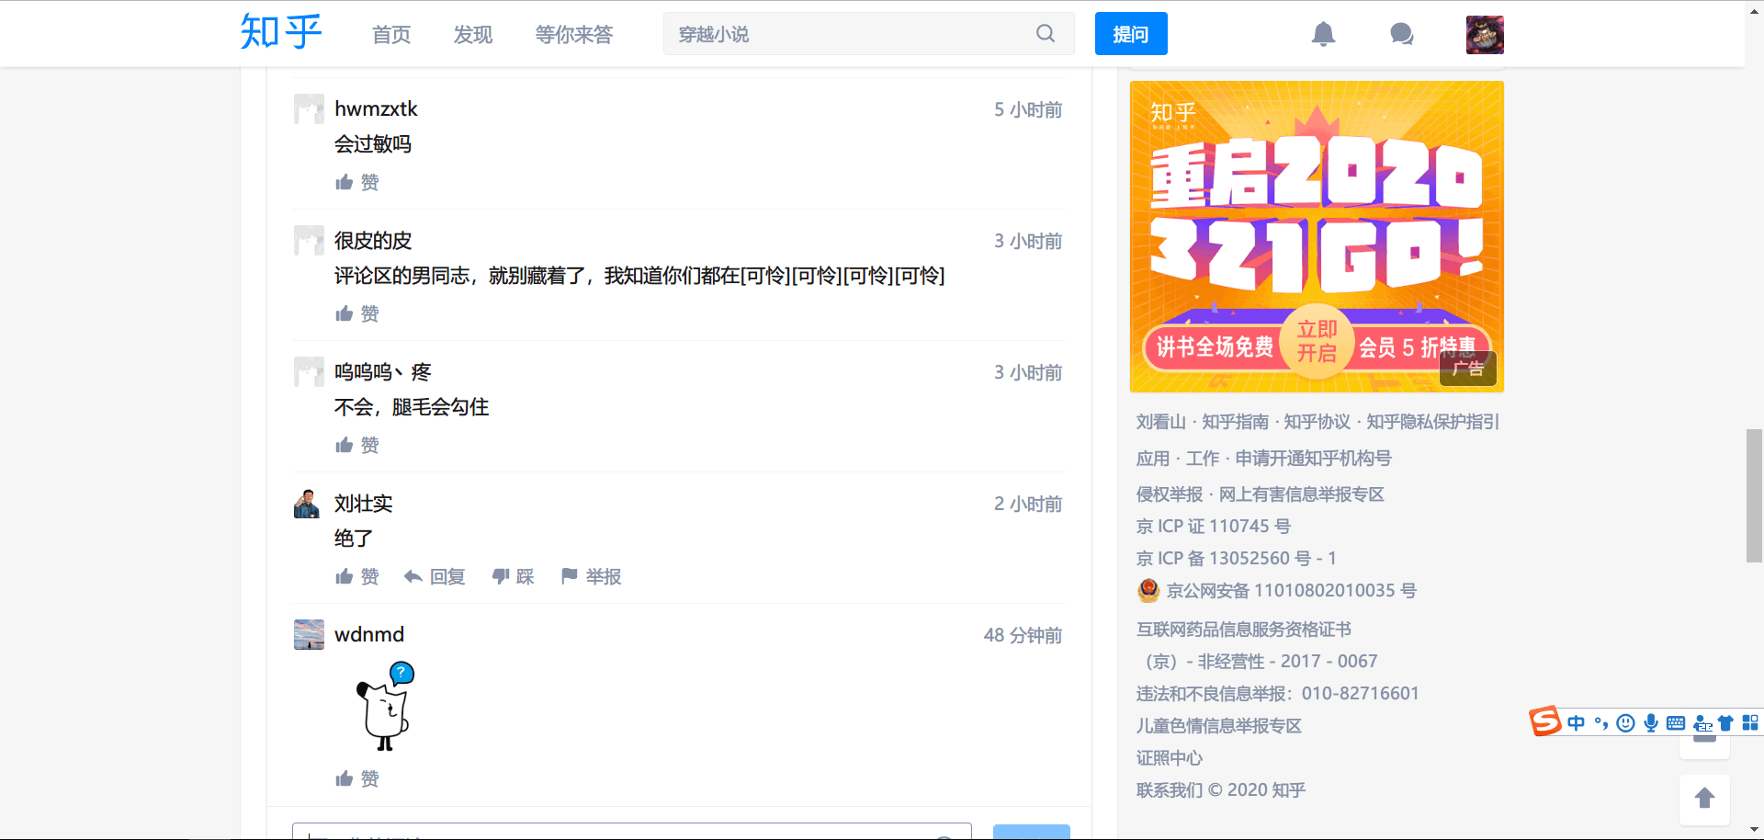This screenshot has width=1764, height=840.
Task: Click the search magnifier icon
Action: [x=1046, y=34]
